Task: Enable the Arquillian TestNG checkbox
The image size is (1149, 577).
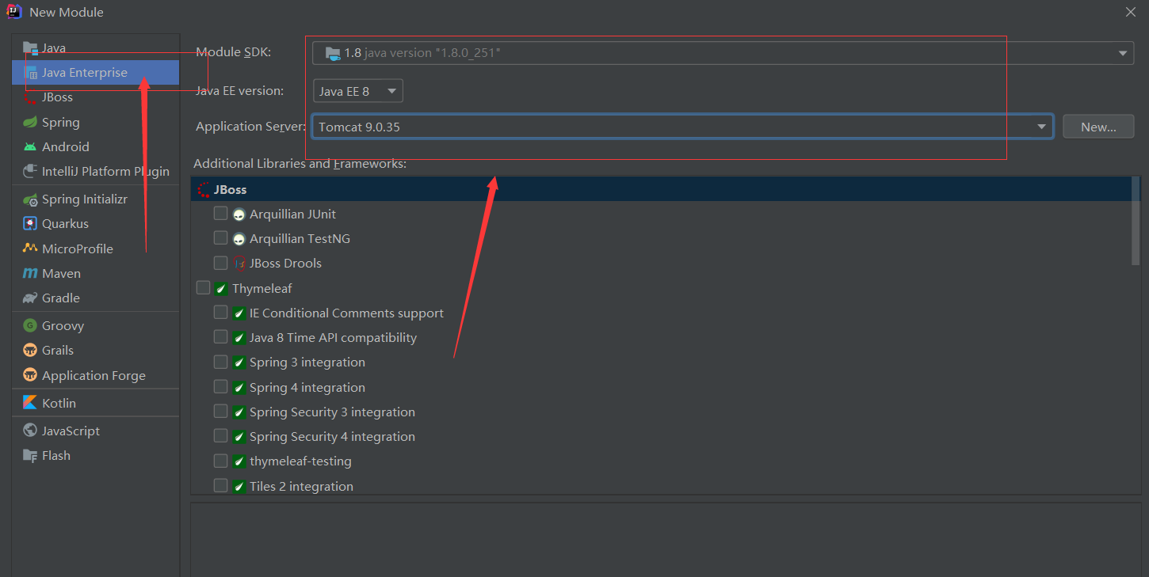Action: [x=220, y=238]
